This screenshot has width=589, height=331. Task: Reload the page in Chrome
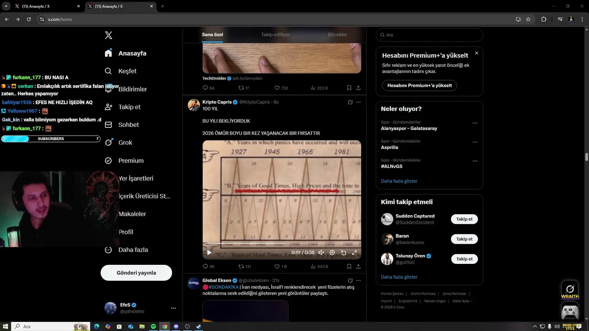coord(29,19)
